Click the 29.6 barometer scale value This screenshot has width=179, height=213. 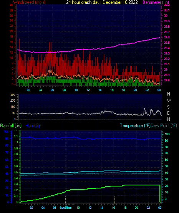click(x=167, y=37)
